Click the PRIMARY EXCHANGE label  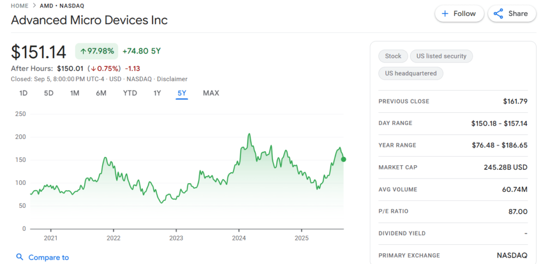coord(409,255)
